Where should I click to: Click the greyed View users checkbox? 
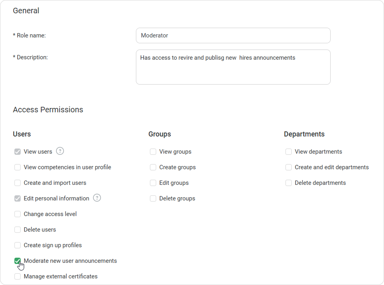click(18, 152)
